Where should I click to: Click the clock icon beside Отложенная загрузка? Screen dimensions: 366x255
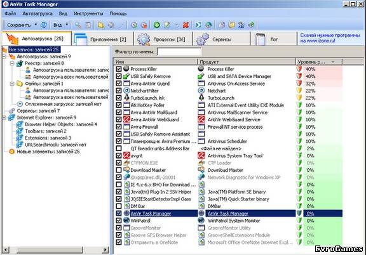[x=20, y=104]
